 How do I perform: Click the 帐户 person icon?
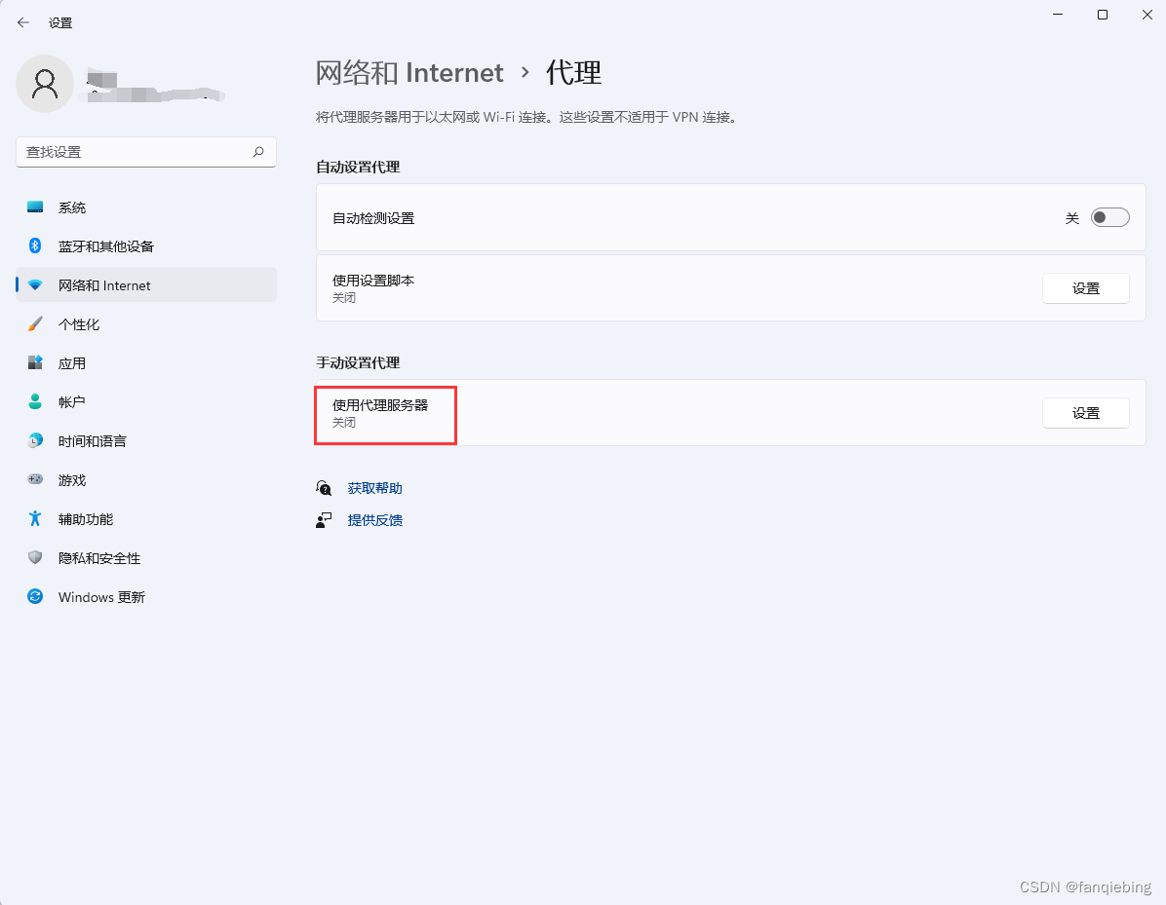coord(35,402)
